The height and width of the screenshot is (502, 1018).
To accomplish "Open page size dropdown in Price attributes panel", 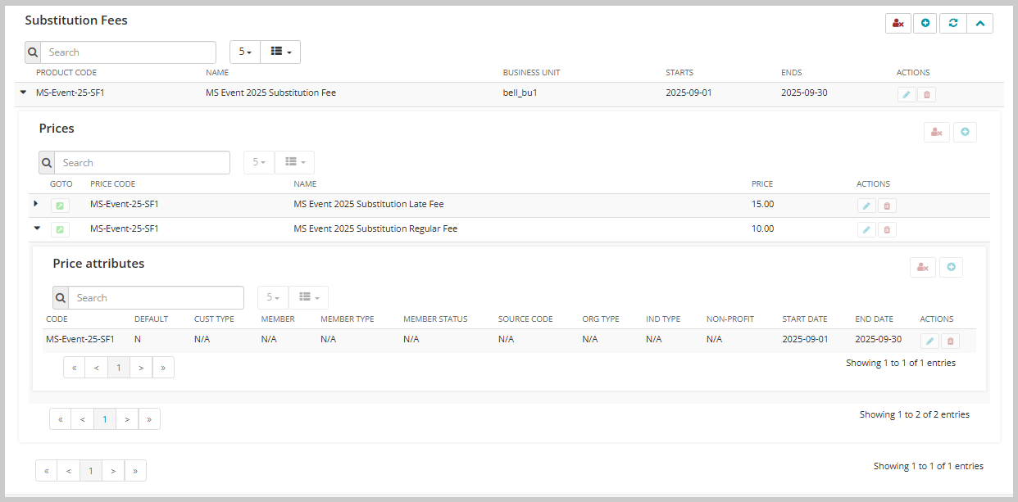I will tap(273, 298).
